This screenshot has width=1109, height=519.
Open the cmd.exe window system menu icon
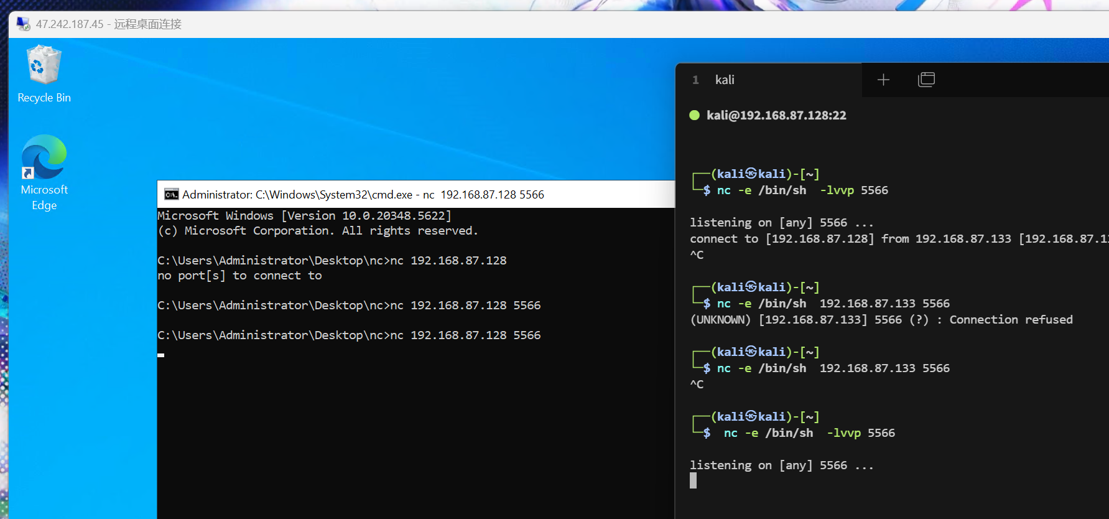coord(171,195)
